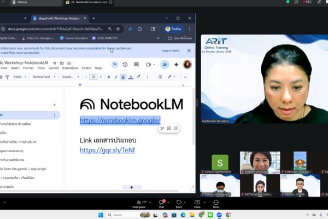Collapse the Docs toolbar header chevron
328x219 pixels.
[x=185, y=77]
